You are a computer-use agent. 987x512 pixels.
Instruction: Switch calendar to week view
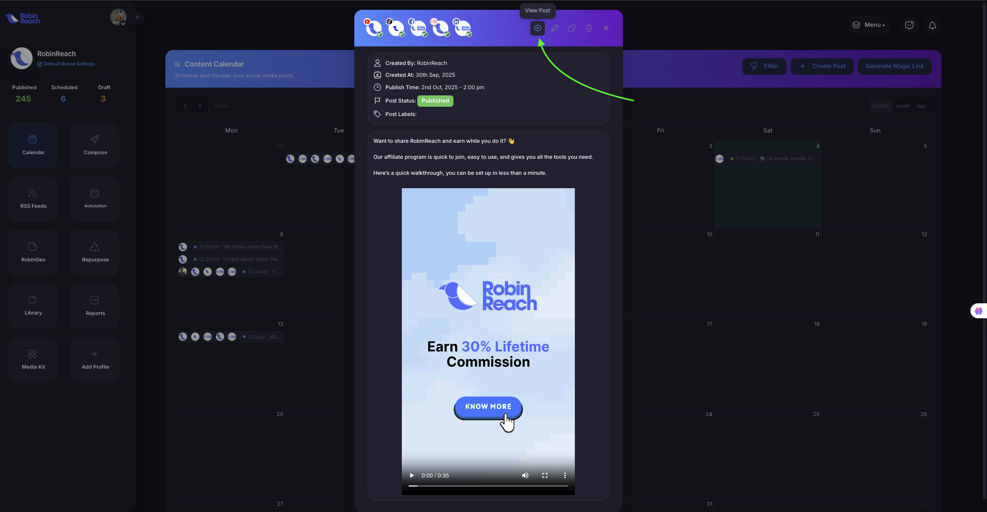click(x=903, y=106)
